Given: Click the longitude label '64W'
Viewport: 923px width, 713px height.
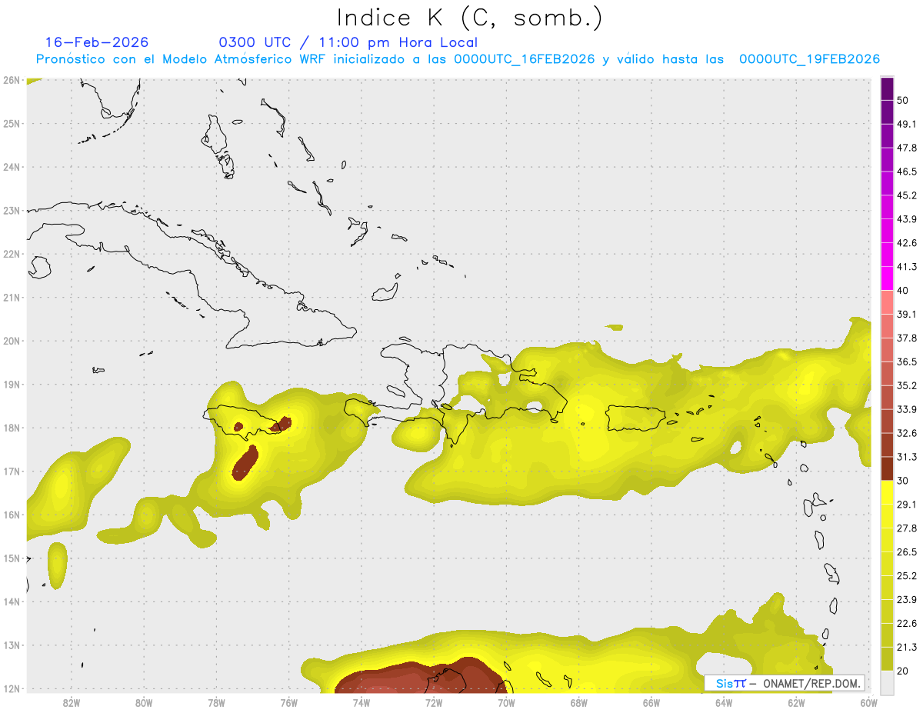Looking at the screenshot, I should 724,702.
